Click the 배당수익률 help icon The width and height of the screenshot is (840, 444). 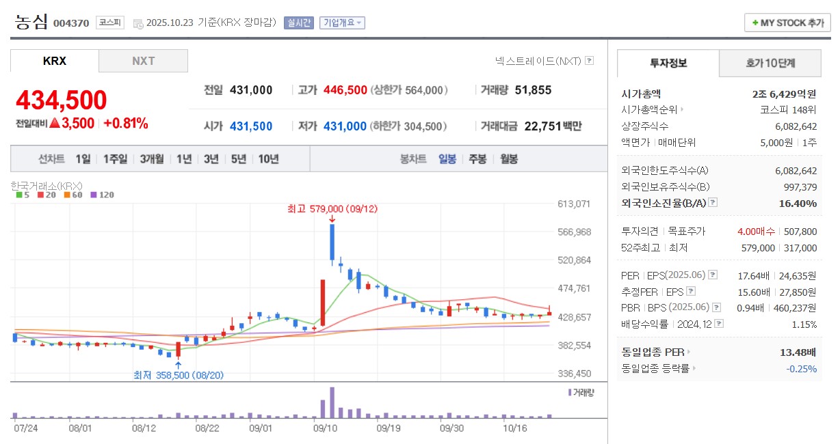point(718,324)
